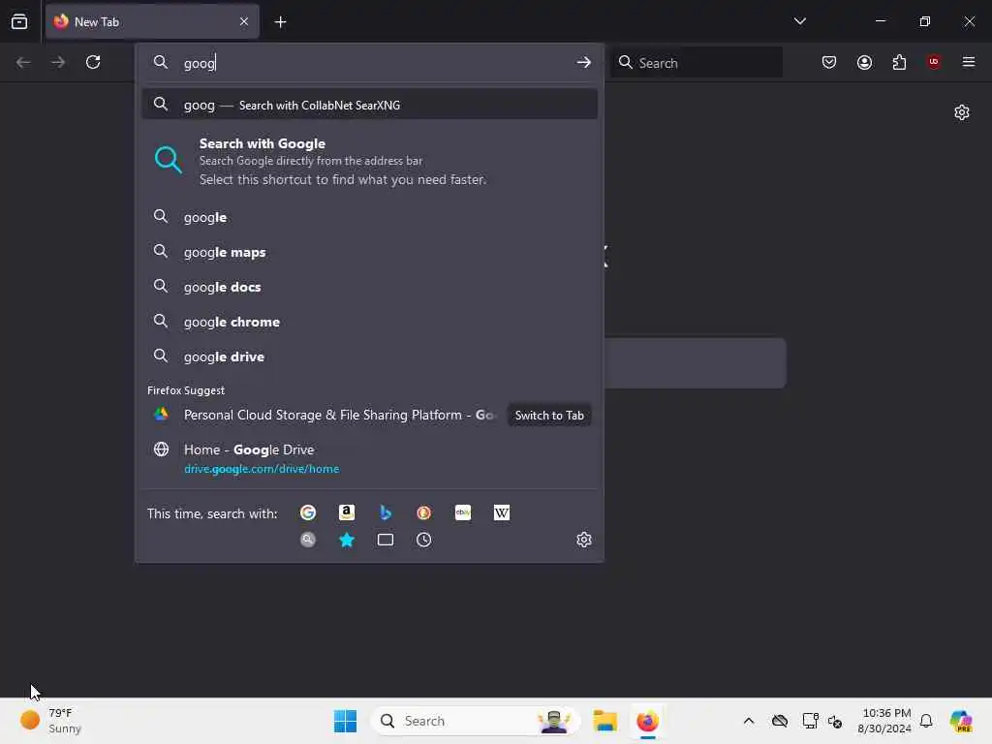
Task: Search this time with Wikipedia icon
Action: click(502, 512)
